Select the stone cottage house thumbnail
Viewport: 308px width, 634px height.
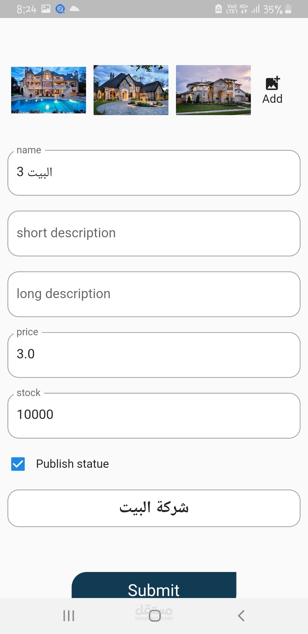point(131,90)
